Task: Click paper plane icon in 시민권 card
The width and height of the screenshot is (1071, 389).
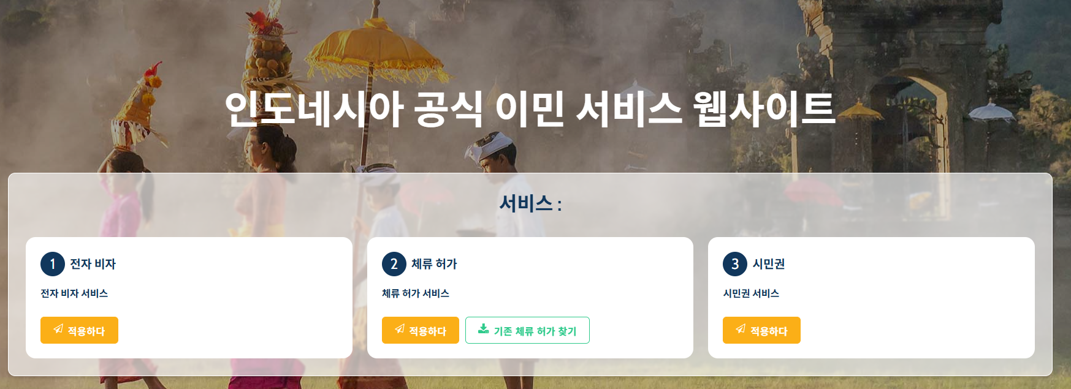Action: pos(741,329)
